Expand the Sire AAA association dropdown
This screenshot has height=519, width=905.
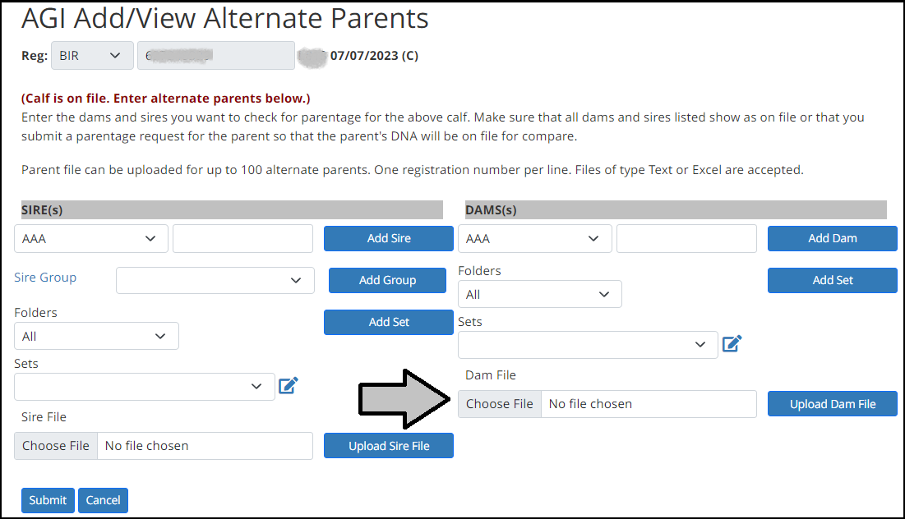[x=91, y=239]
